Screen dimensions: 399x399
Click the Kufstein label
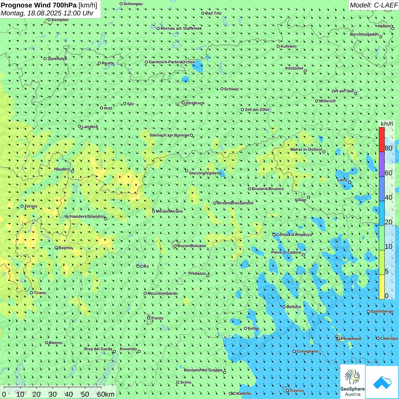point(288,46)
